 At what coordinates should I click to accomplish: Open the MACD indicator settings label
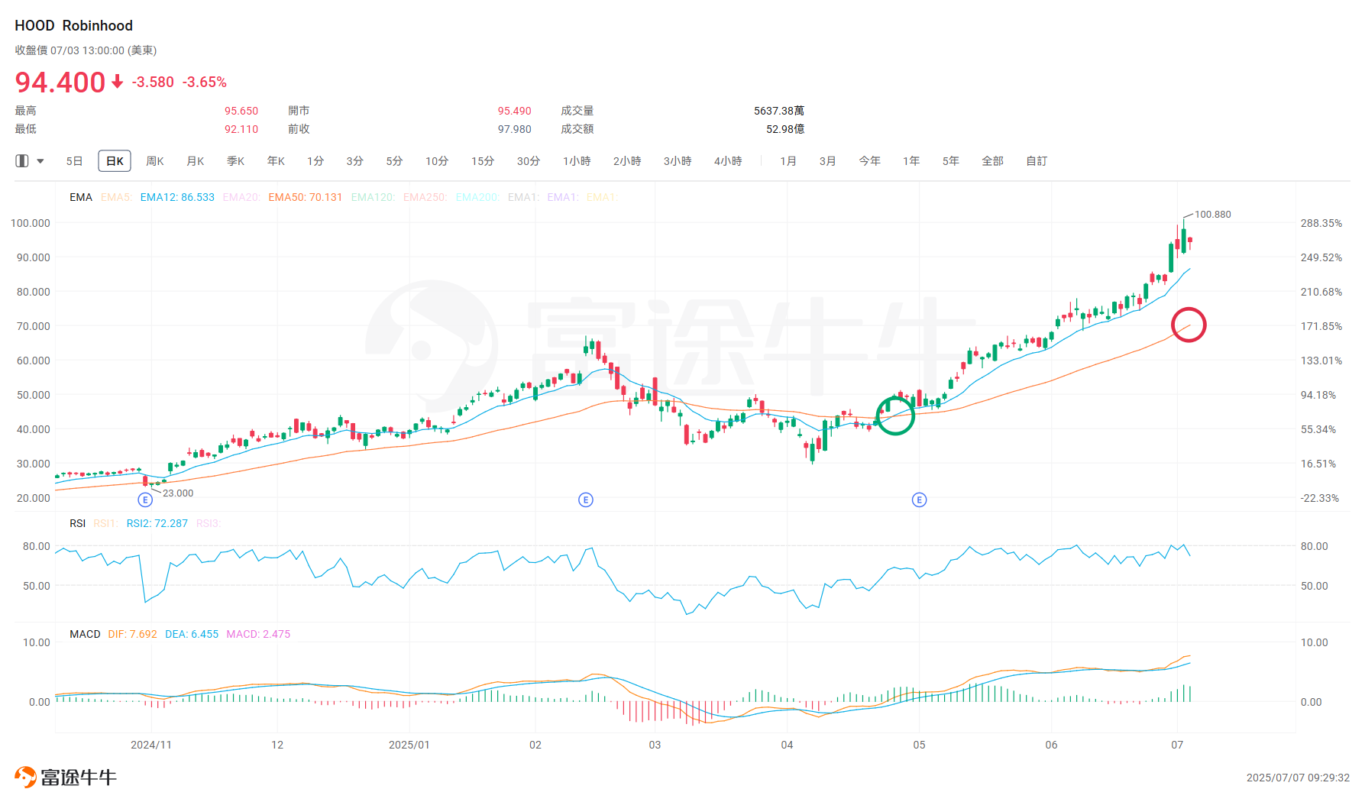click(85, 634)
